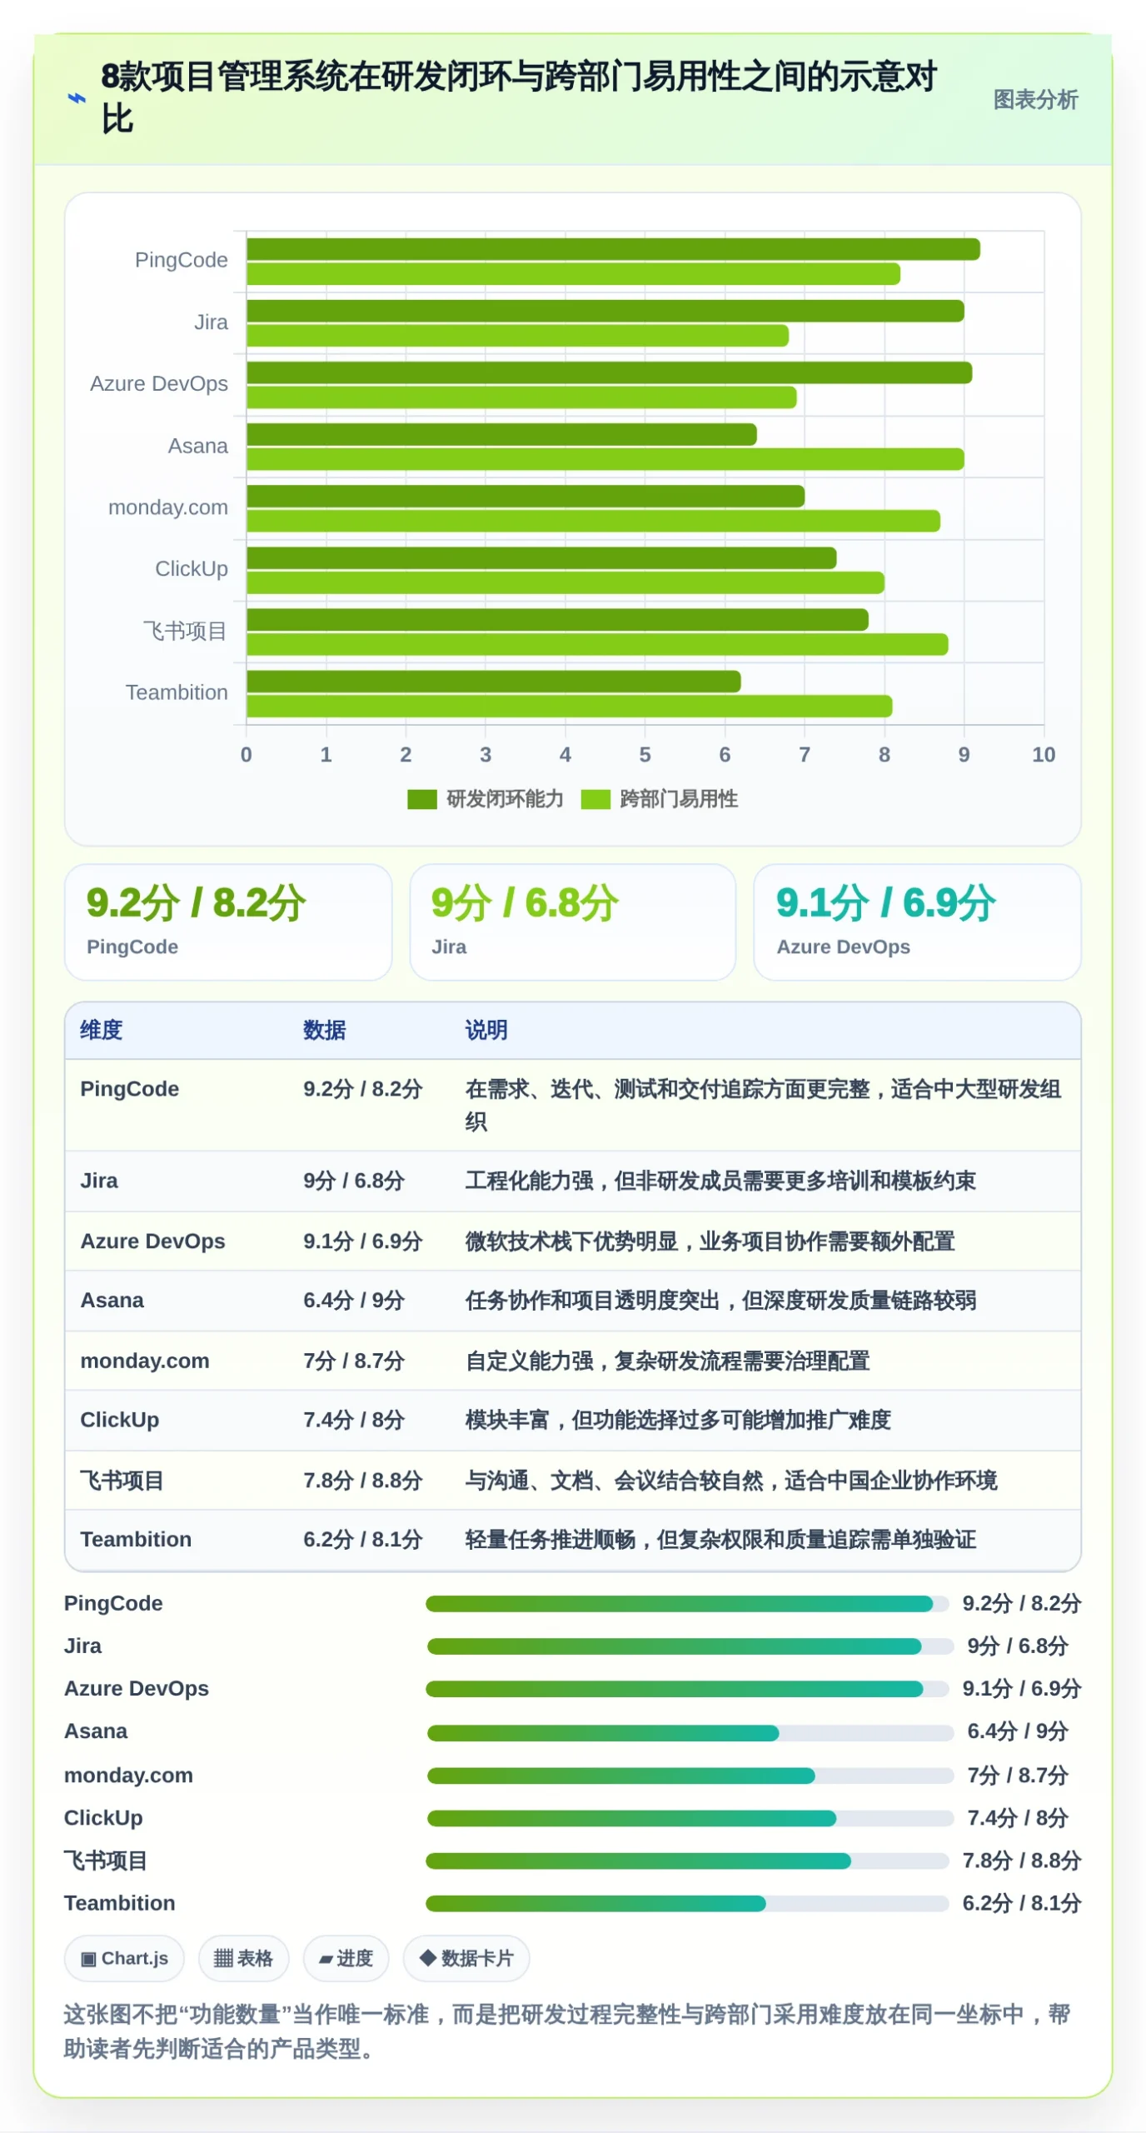Viewport: 1146px width, 2133px height.
Task: Click the Asana description 任务协作 cell
Action: click(720, 1300)
